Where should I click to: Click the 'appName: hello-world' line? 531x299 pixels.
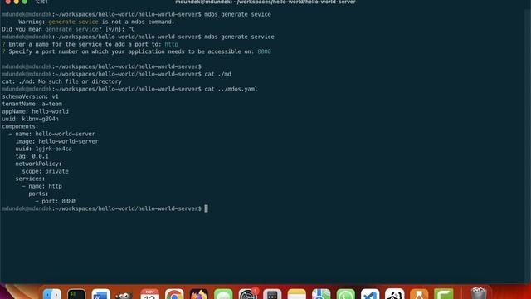[x=35, y=111]
